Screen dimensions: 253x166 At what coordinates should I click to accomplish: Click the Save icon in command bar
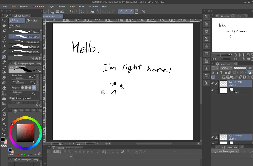[x=62, y=12]
